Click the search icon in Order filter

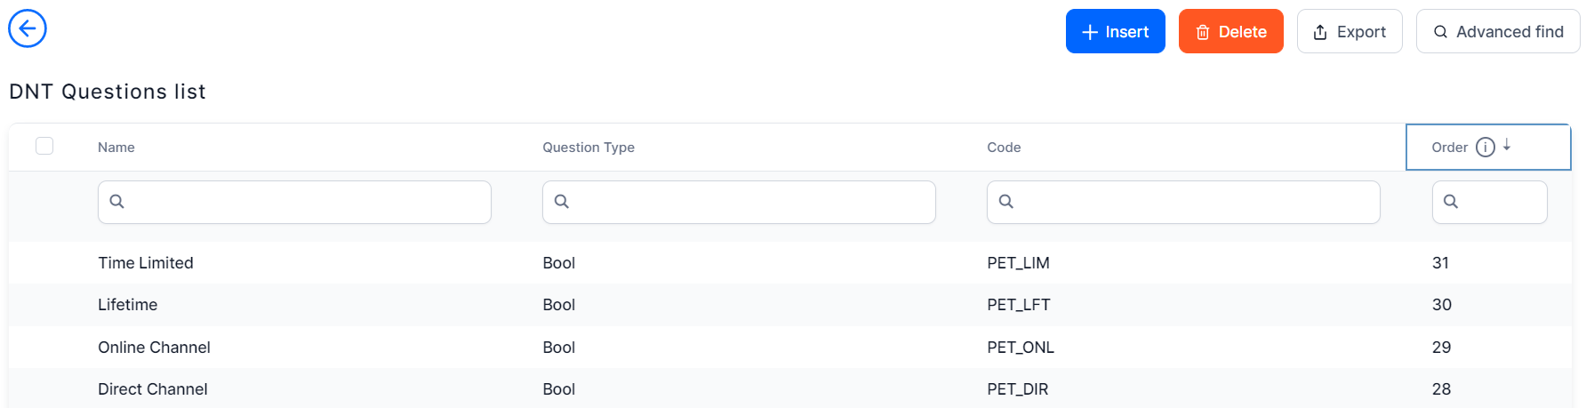pos(1451,202)
